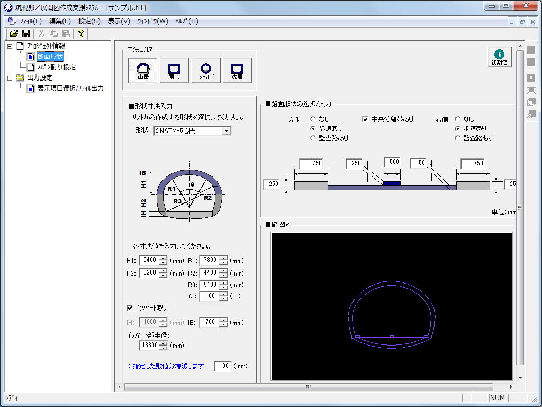Screen dimensions: 542x407
Task: Toggle the 中央分離帯あり checkbox
Action: [x=365, y=119]
